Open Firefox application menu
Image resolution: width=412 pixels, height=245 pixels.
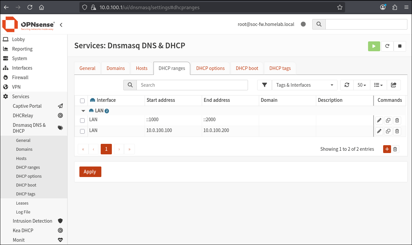406,7
